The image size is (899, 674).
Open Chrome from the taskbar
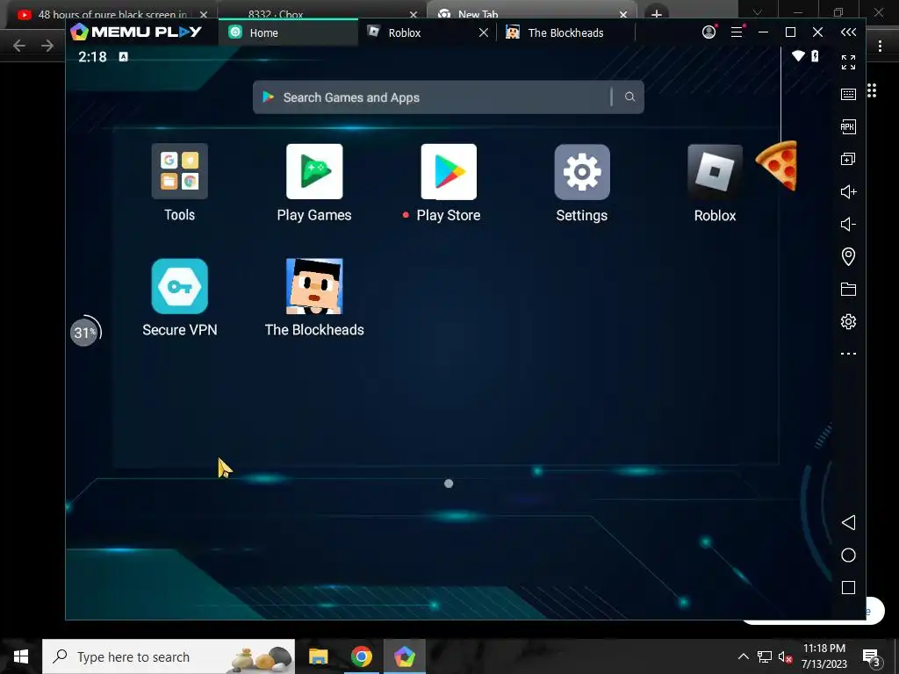coord(361,656)
